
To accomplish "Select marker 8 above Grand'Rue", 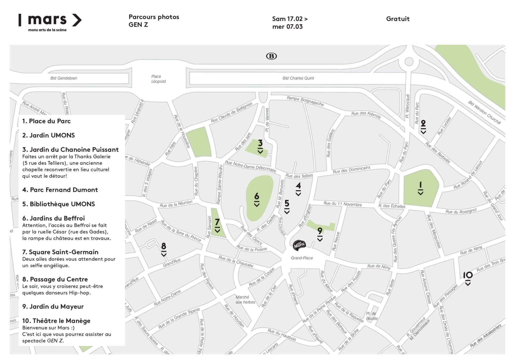I will pyautogui.click(x=164, y=249).
